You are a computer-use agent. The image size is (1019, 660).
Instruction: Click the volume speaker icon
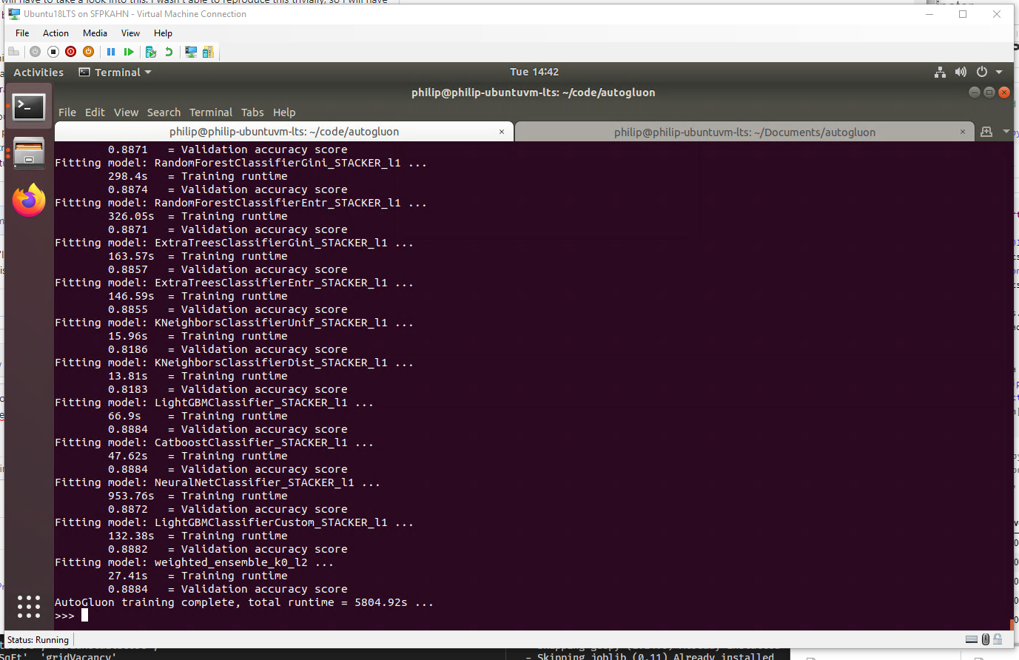tap(961, 72)
